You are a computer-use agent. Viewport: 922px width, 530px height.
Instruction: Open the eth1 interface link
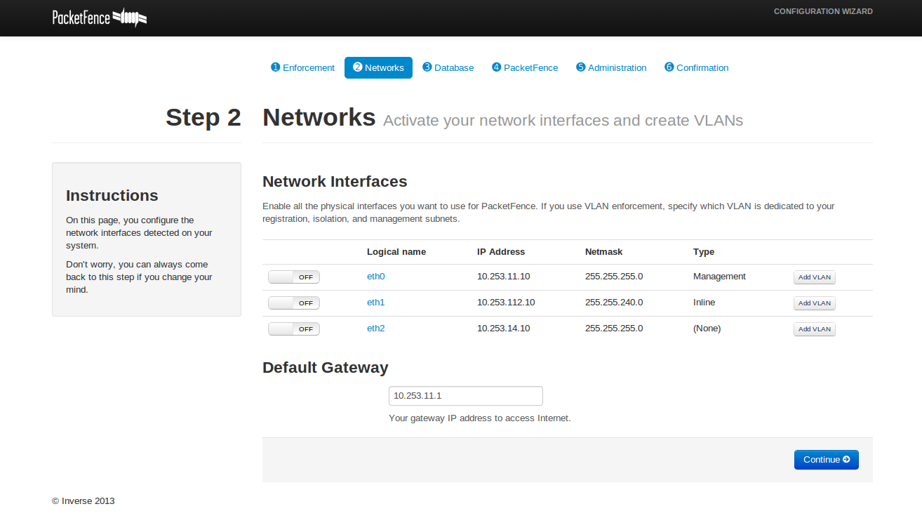[375, 303]
